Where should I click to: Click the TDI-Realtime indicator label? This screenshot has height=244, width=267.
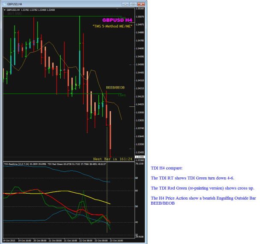click(x=25, y=164)
